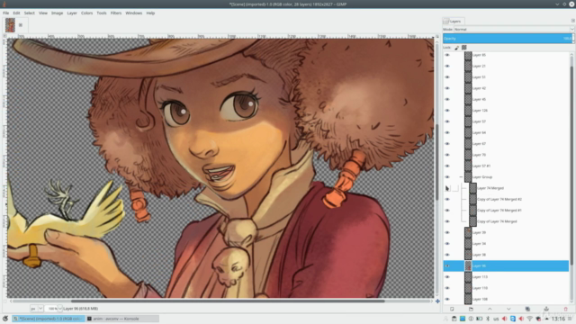Open the Layer menu
This screenshot has height=324, width=576.
tap(72, 13)
